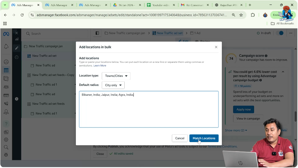
Task: Click the Close button under the editor
Action: click(100, 154)
